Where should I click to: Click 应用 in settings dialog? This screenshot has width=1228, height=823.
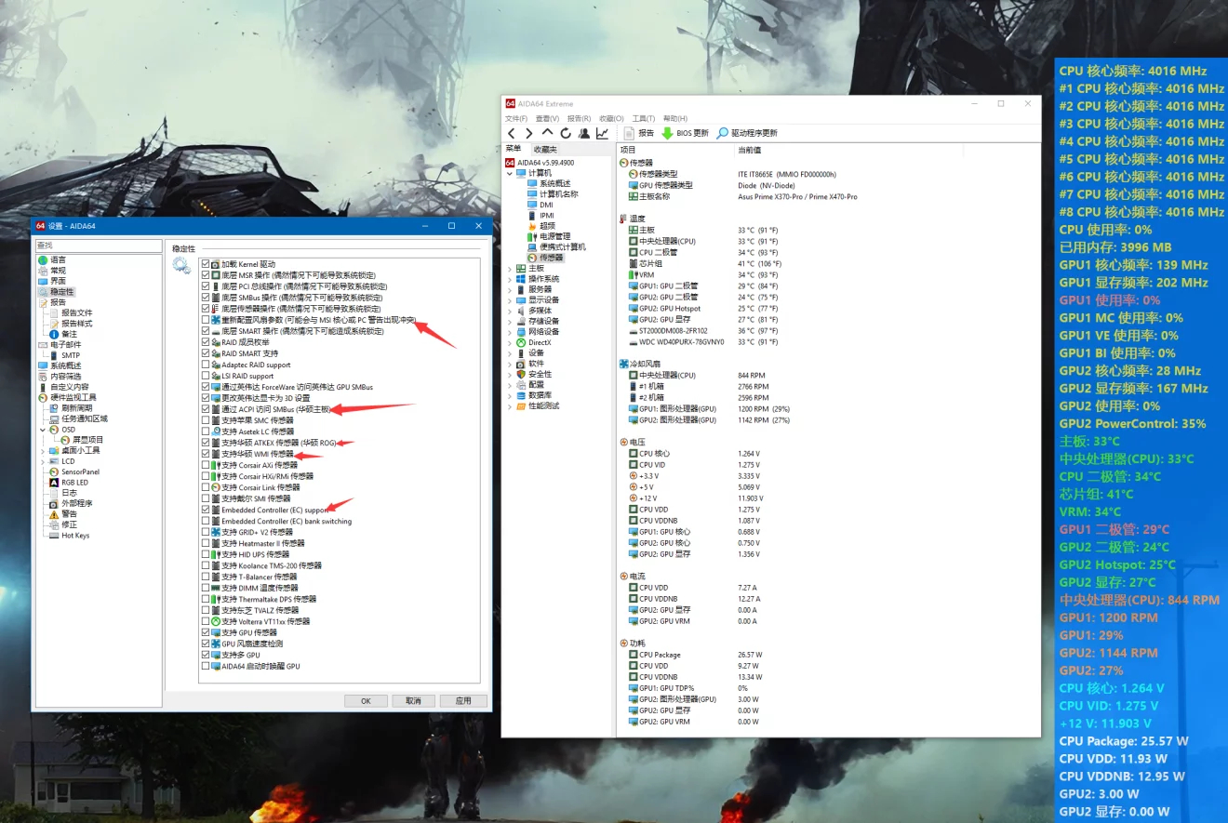pos(463,700)
